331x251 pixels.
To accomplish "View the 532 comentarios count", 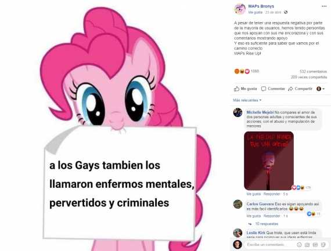I will [x=313, y=72].
